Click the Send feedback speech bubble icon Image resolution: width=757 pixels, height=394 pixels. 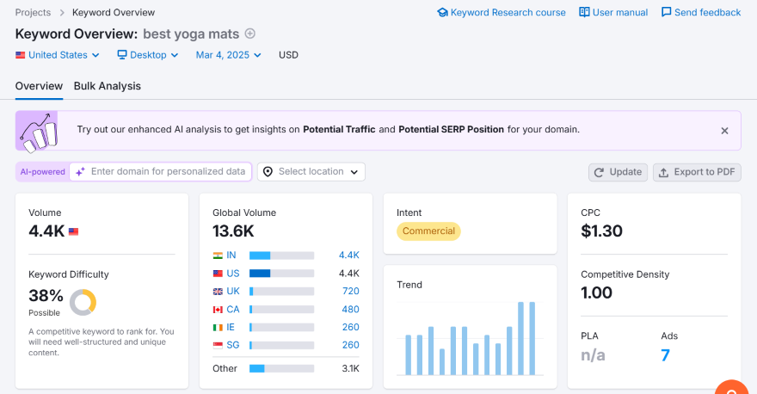click(666, 12)
